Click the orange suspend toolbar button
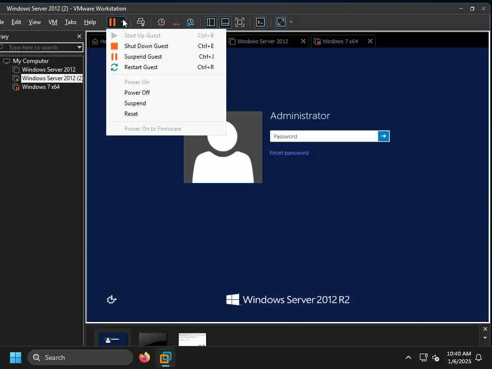 click(112, 22)
